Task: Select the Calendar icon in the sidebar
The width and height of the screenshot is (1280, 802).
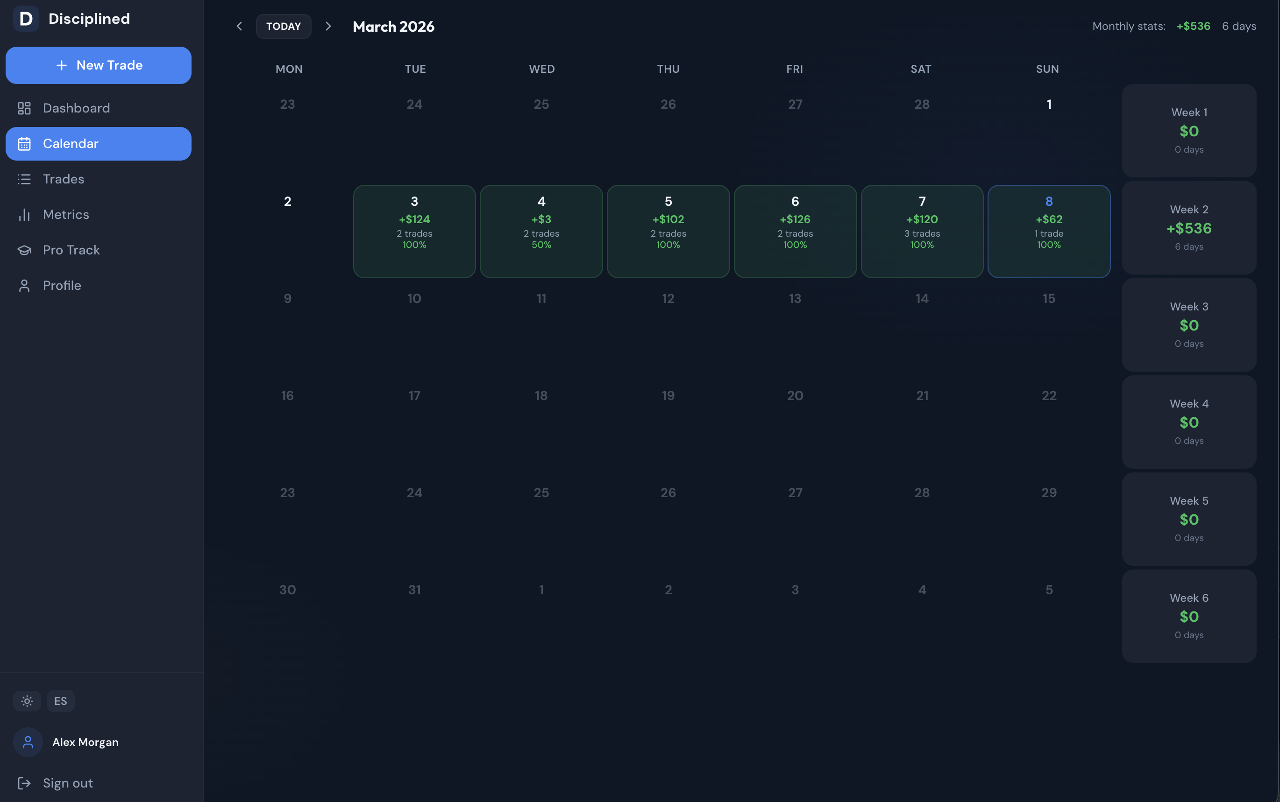Action: coord(24,143)
